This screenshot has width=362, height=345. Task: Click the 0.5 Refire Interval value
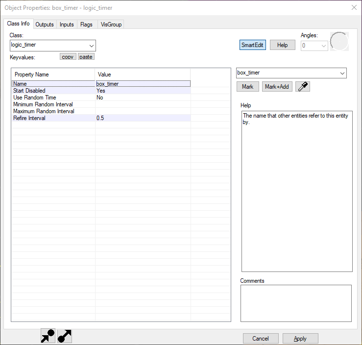[x=100, y=118]
